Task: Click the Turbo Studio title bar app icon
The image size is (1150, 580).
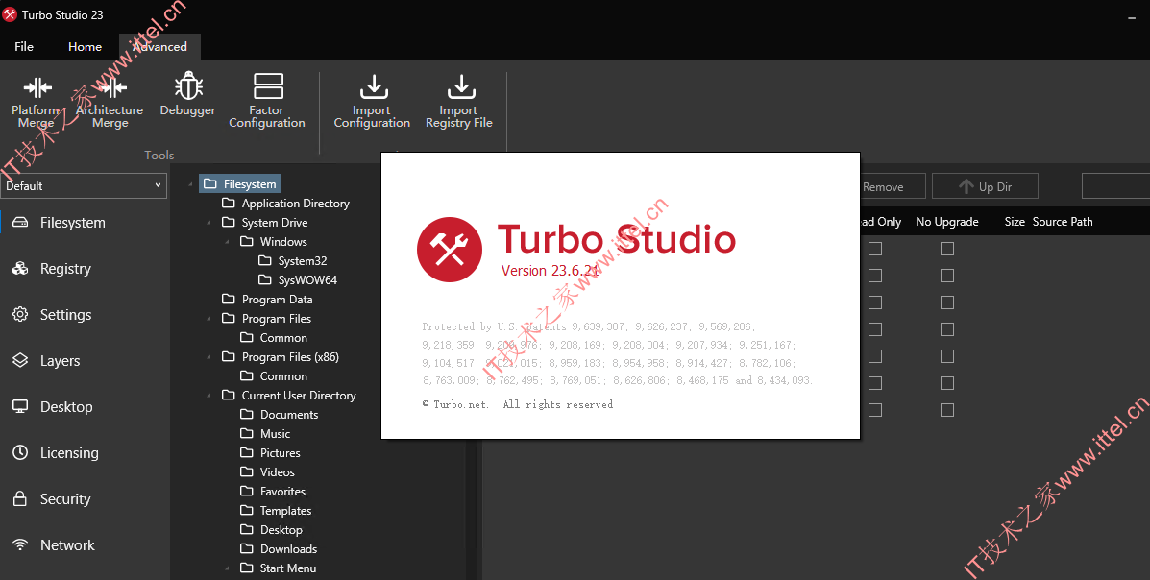Action: coord(10,14)
